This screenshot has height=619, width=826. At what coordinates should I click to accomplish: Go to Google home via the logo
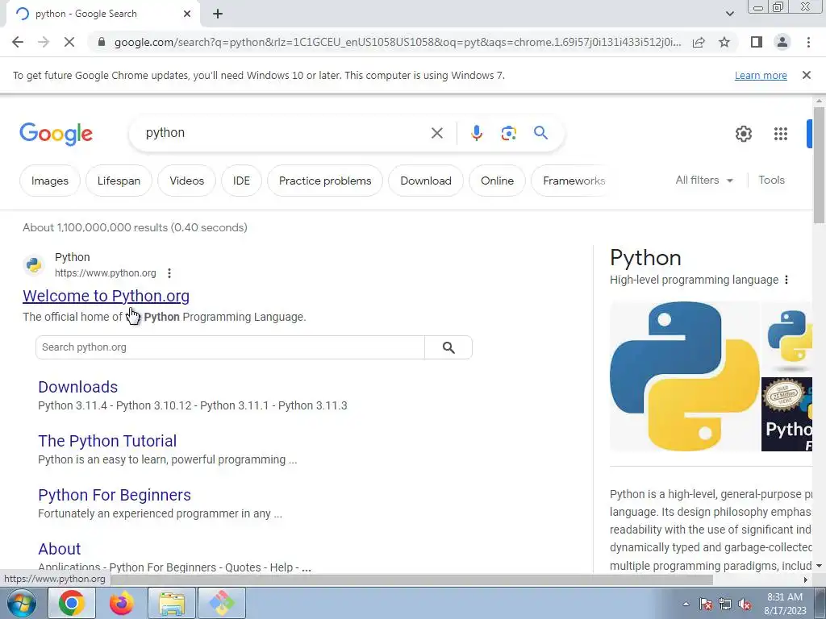(x=56, y=135)
